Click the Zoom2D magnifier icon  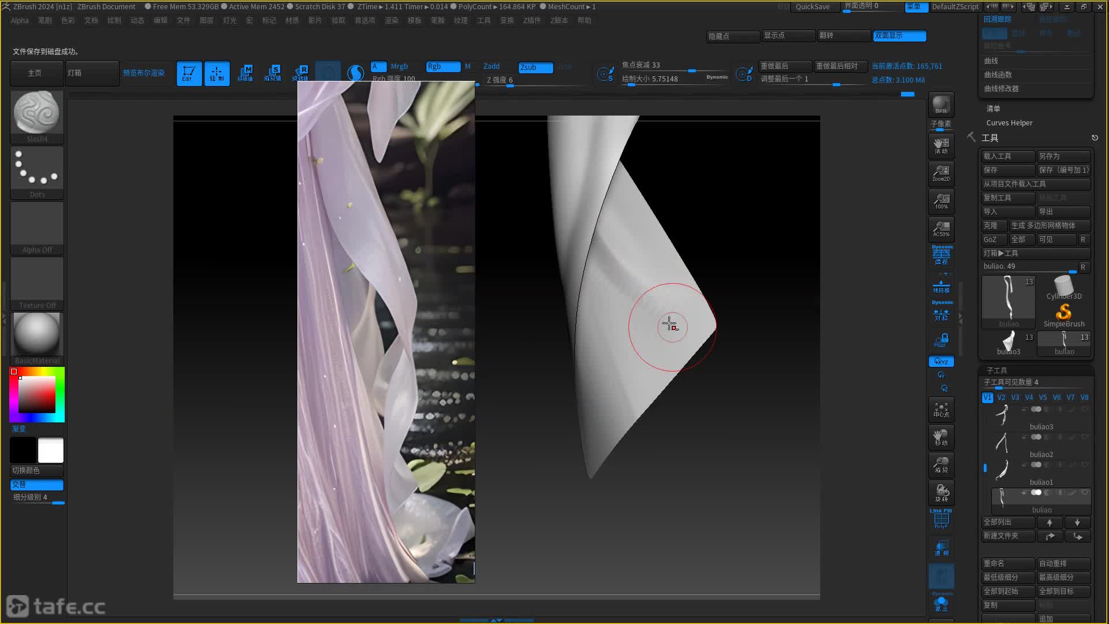941,173
